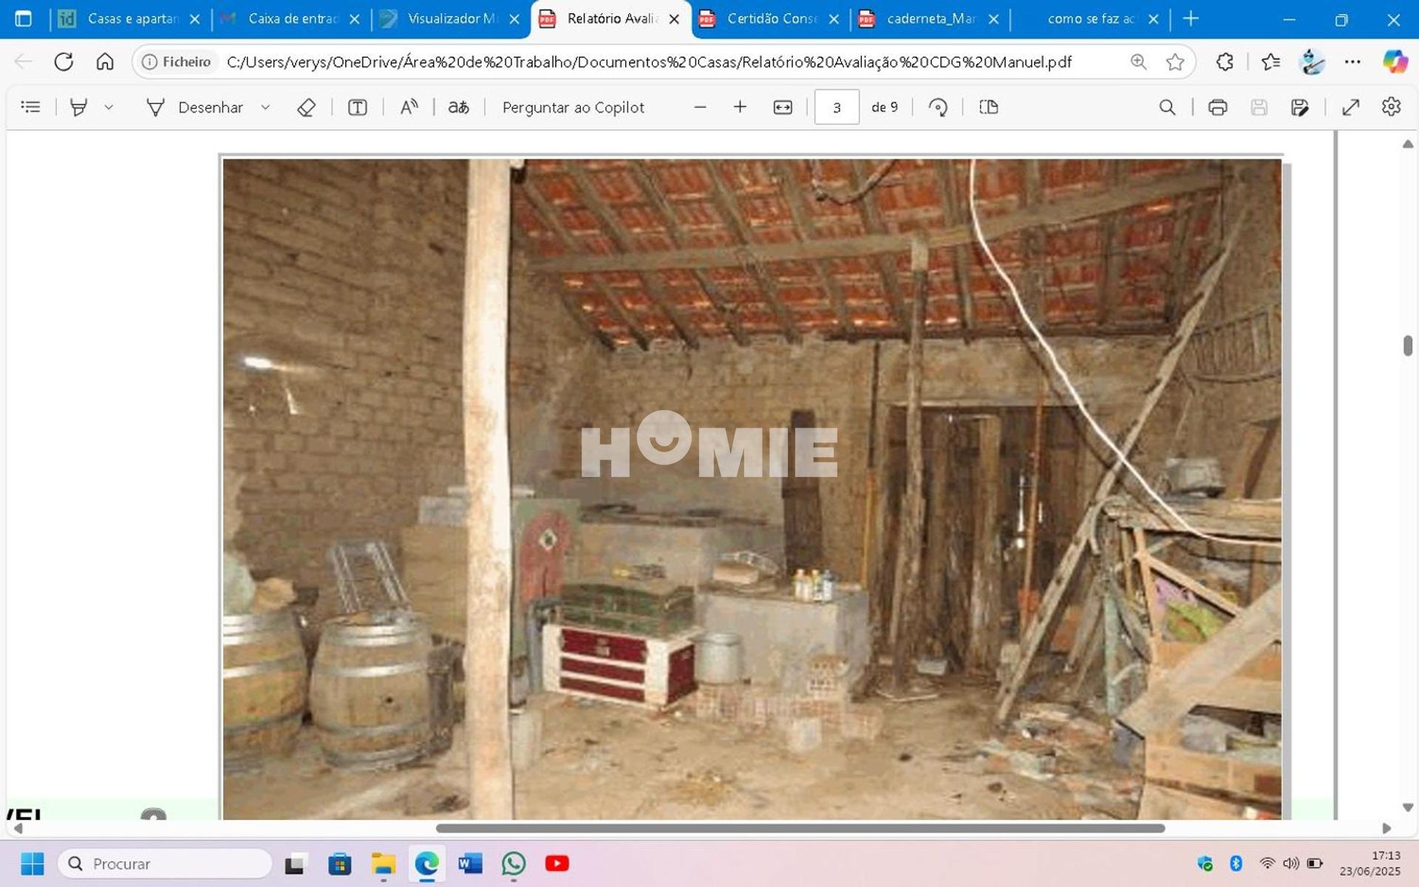1419x887 pixels.
Task: Activate the Desenhar drawing tool
Action: (x=195, y=107)
